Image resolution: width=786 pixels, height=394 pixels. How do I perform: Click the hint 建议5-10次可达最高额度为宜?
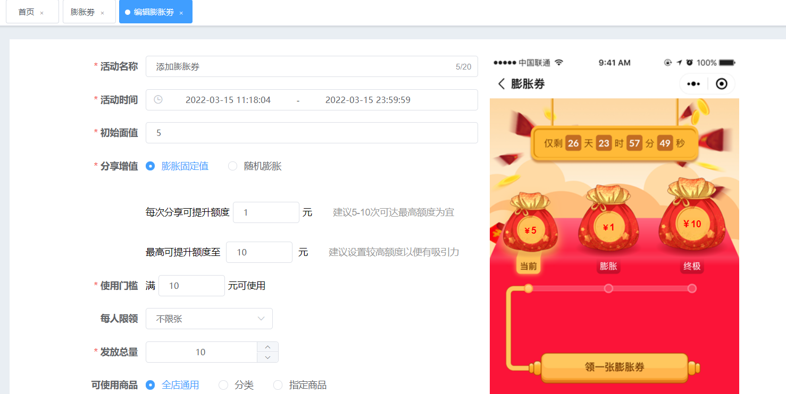tap(394, 212)
